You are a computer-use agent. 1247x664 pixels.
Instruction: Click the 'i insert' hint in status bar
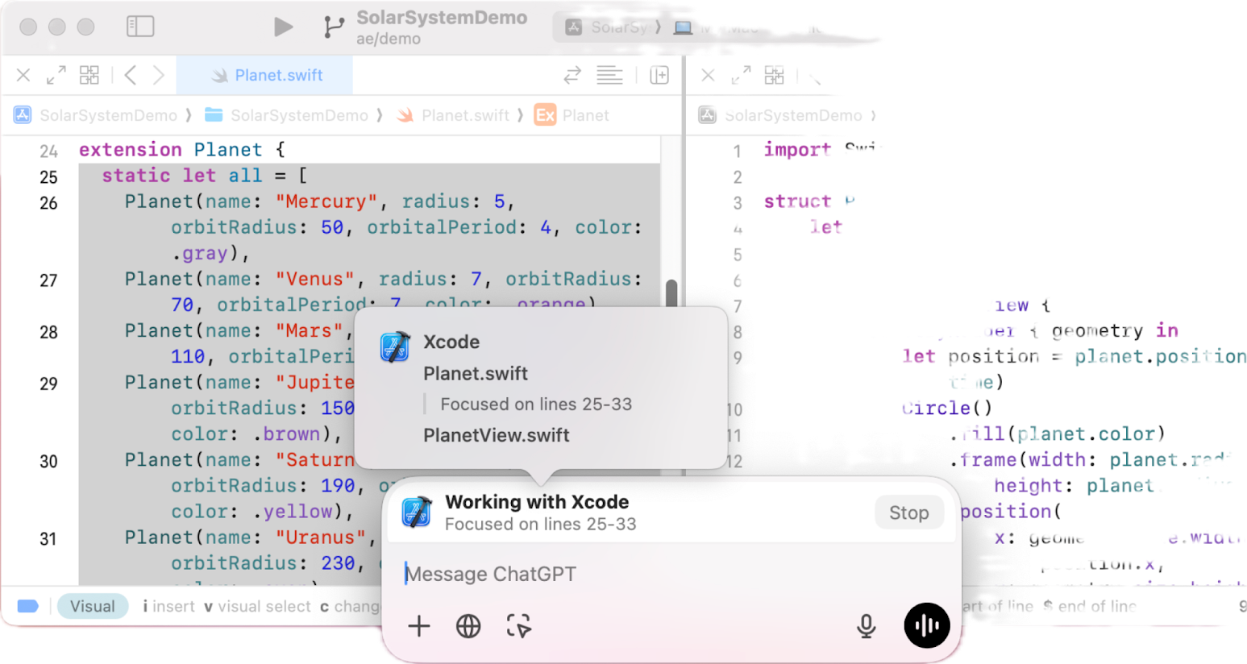[168, 606]
